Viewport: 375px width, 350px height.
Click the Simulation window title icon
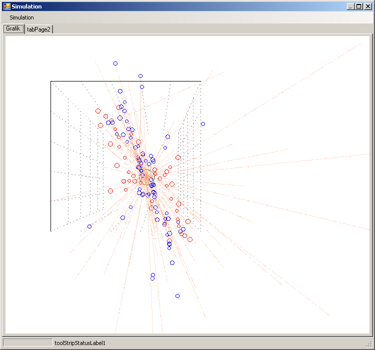[x=6, y=6]
